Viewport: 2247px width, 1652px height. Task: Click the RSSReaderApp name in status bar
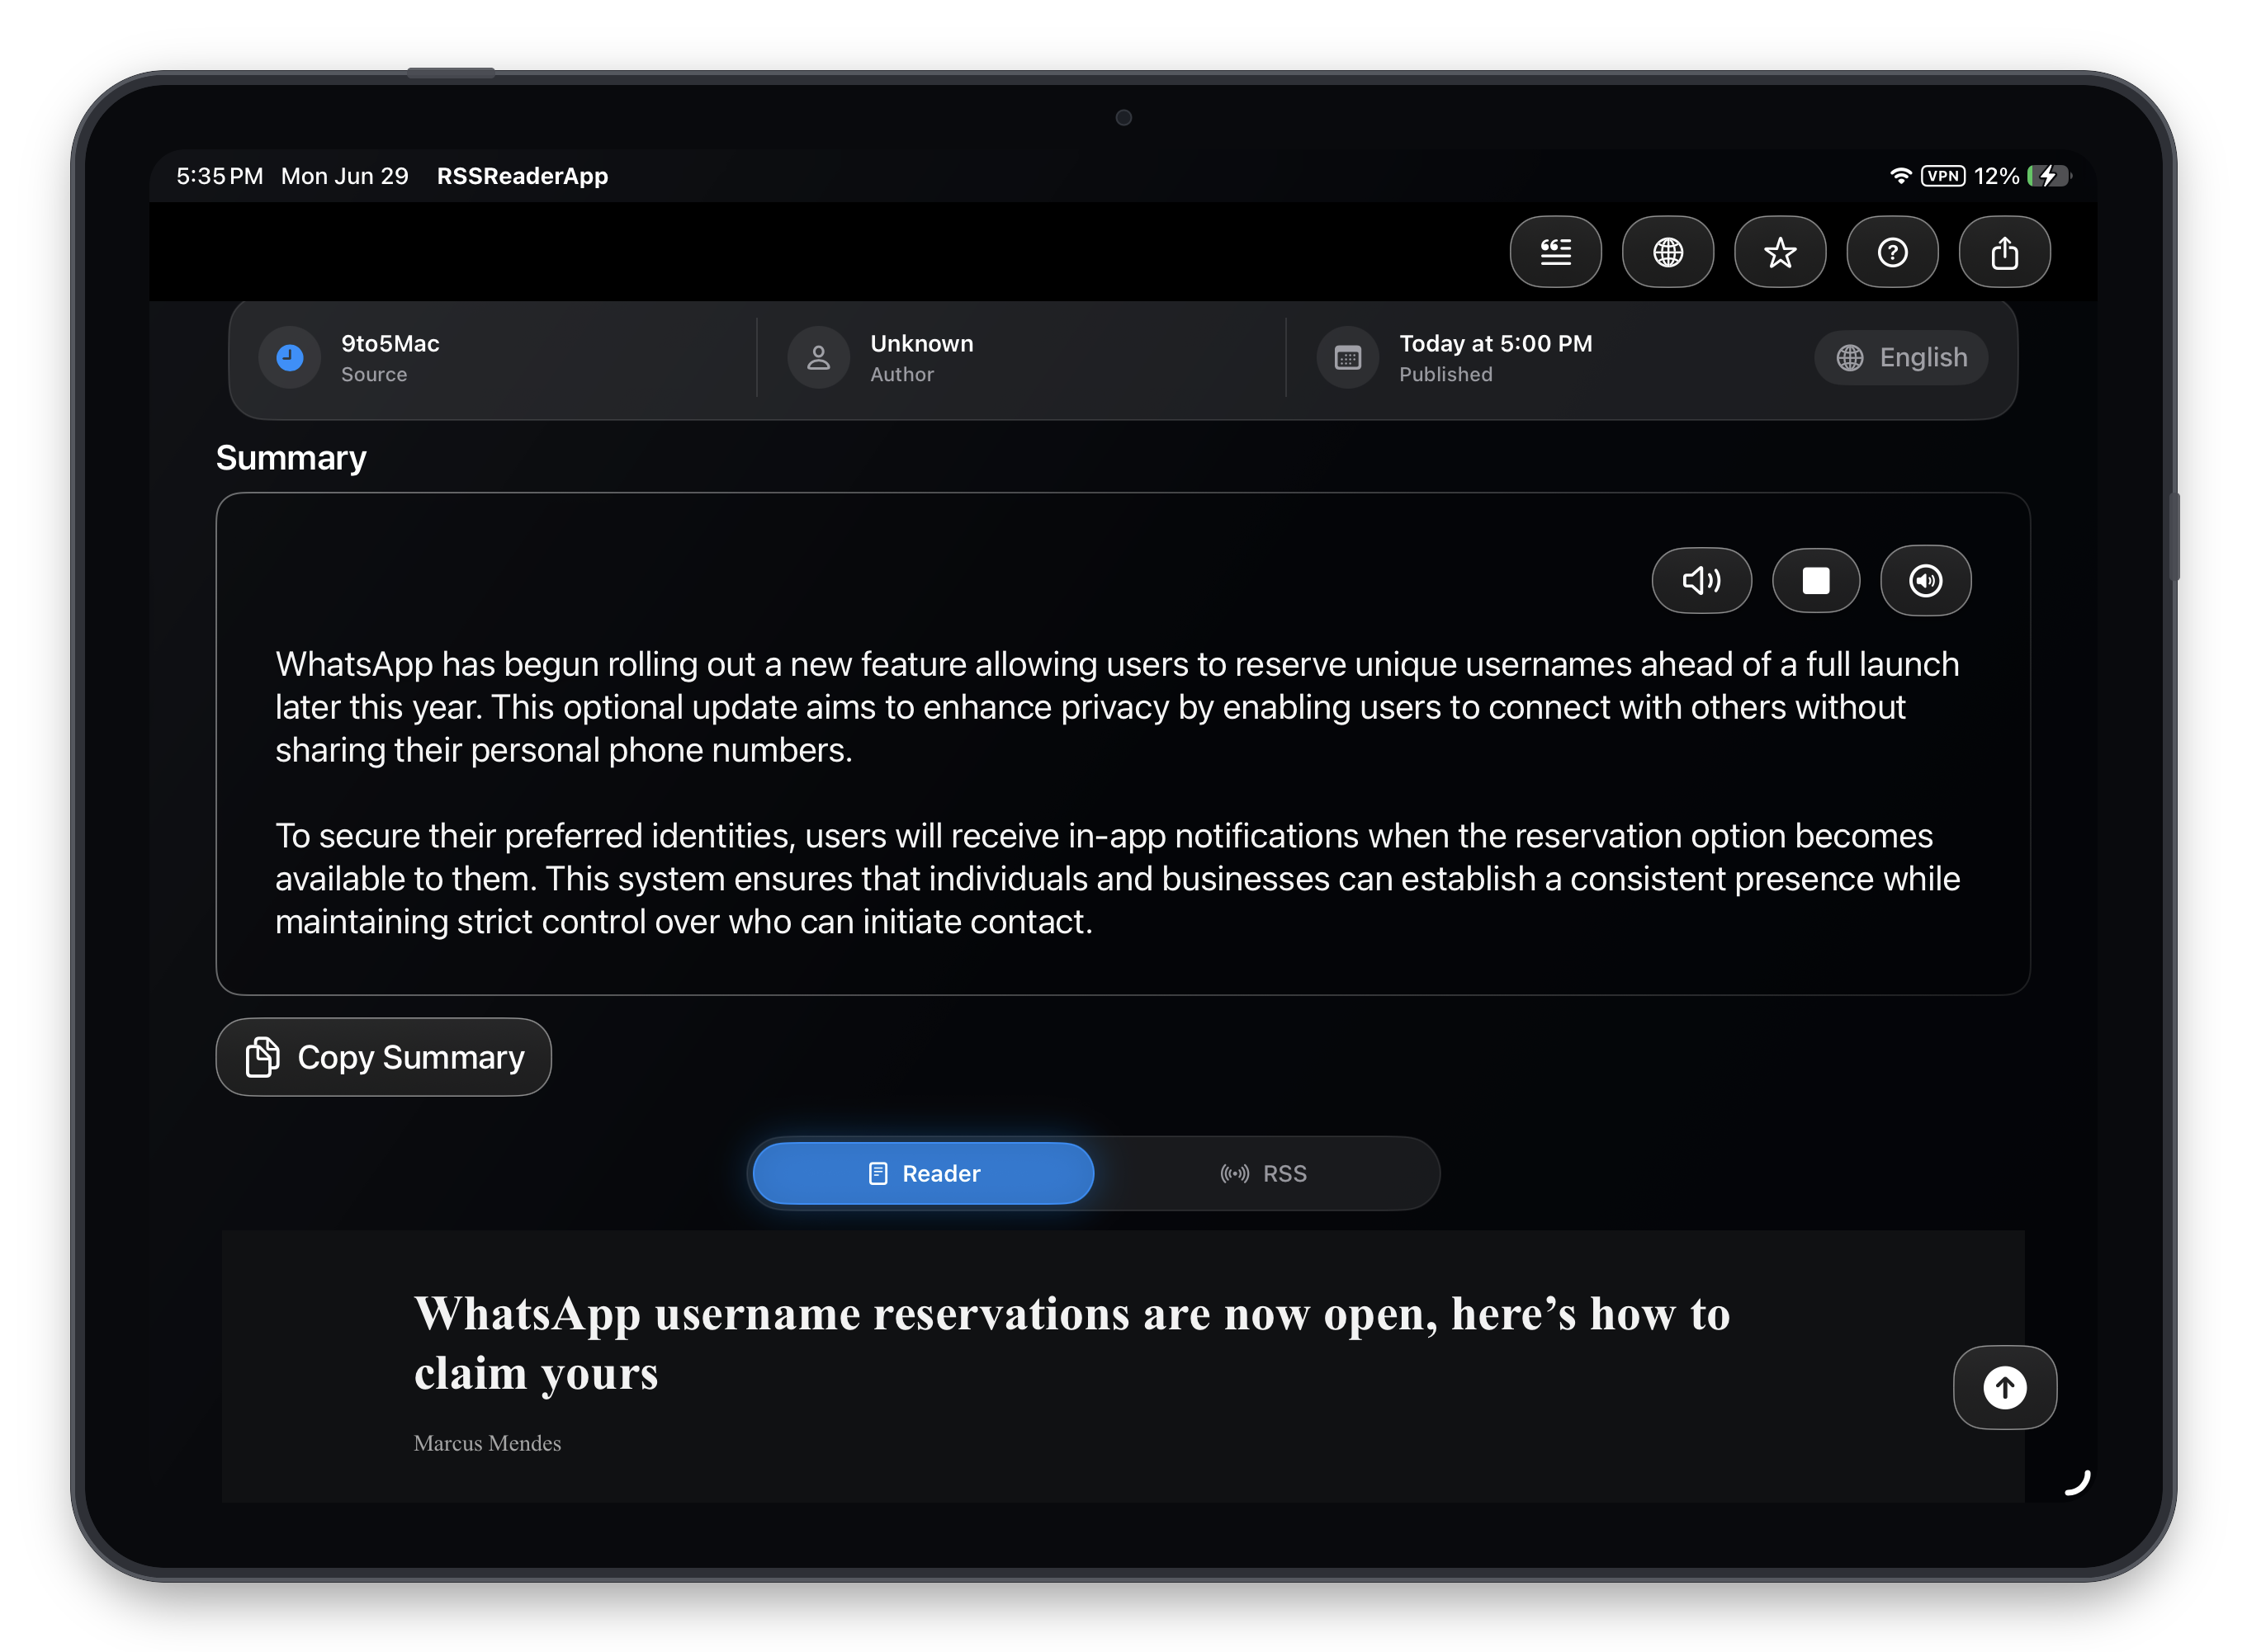[x=523, y=176]
